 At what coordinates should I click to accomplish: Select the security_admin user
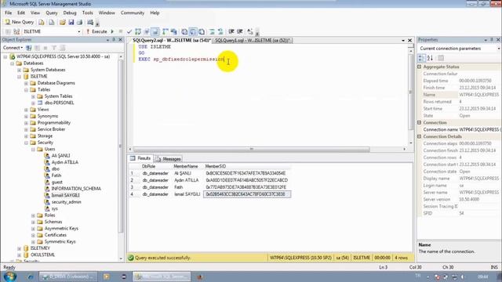point(66,202)
